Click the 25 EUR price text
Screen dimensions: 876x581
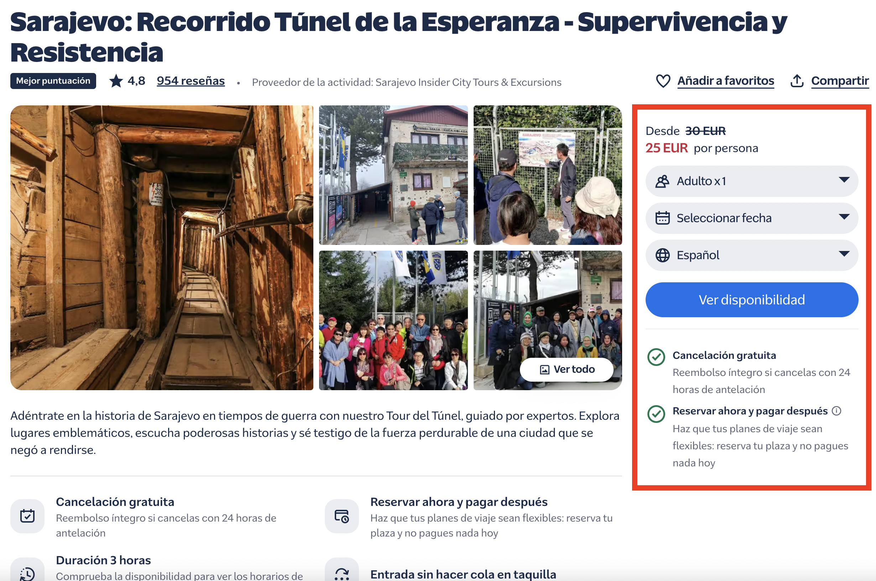click(x=666, y=148)
